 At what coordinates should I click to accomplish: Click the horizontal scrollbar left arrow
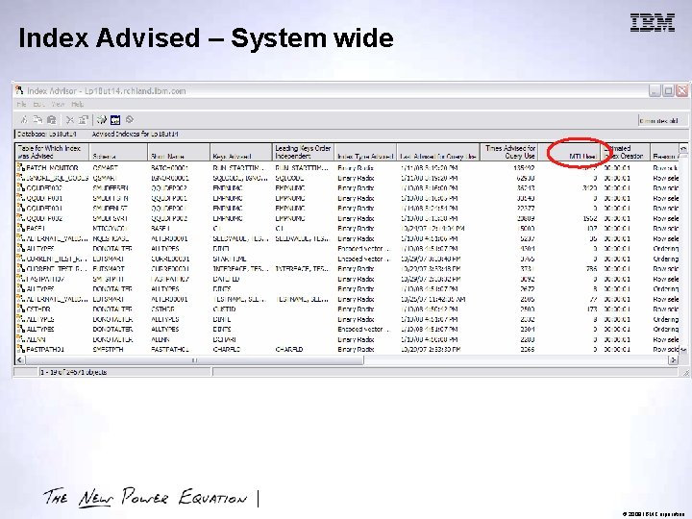20,360
